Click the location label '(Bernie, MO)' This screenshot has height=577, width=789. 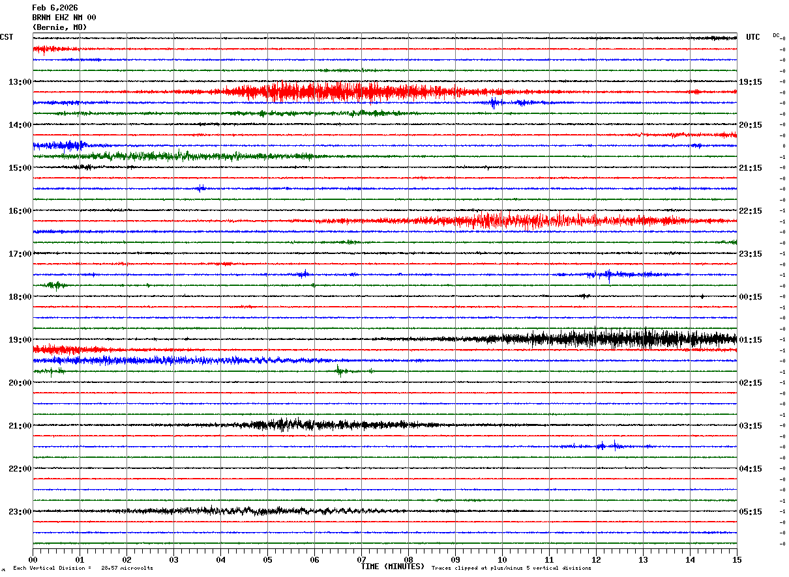click(x=59, y=27)
